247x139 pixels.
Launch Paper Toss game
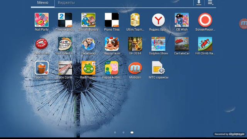(42, 68)
